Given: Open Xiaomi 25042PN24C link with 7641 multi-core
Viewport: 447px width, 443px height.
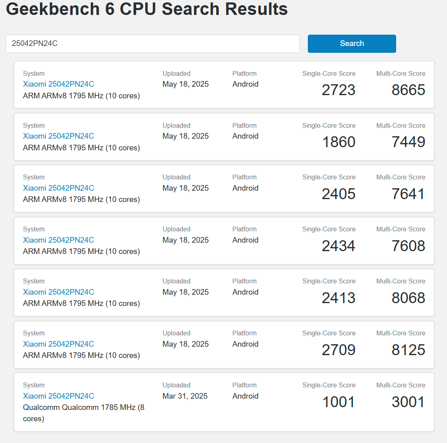Looking at the screenshot, I should tap(58, 188).
